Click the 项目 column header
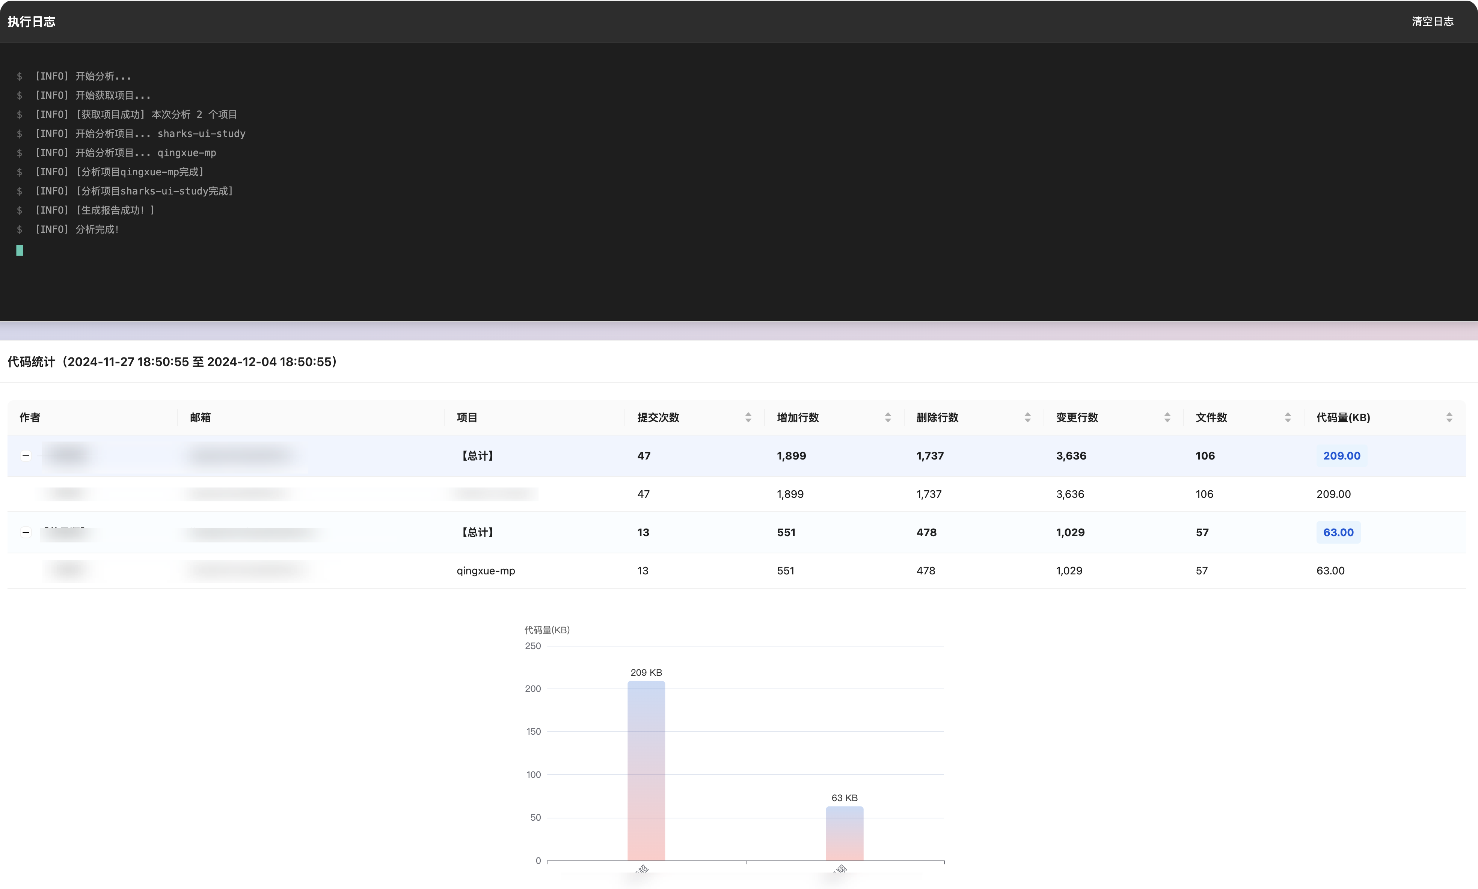Viewport: 1478px width, 889px height. tap(467, 417)
